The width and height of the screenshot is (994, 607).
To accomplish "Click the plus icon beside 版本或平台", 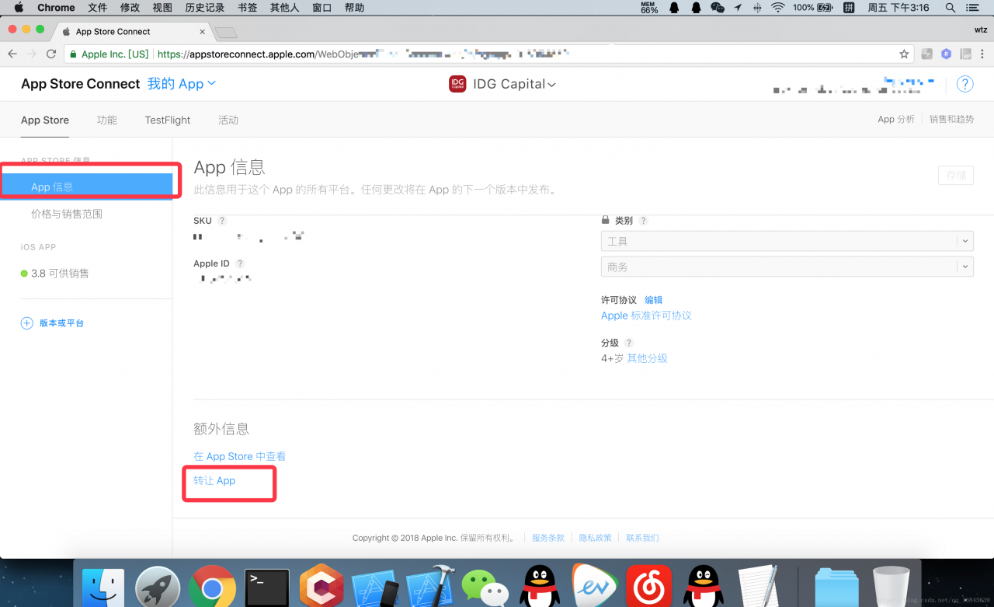I will [26, 323].
